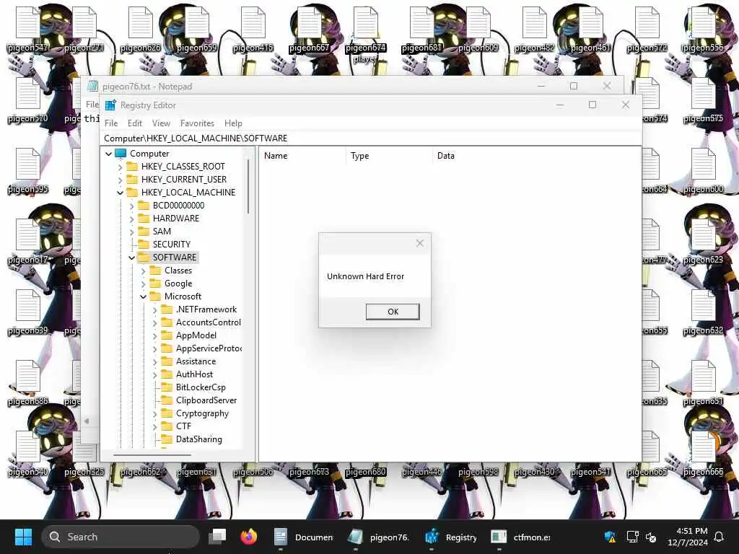Expand the Google key

pyautogui.click(x=144, y=283)
